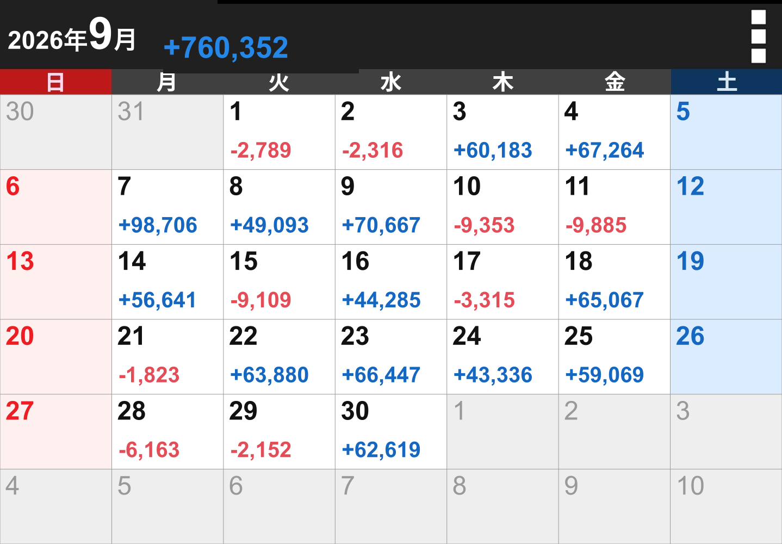Select the +56,641 entry on day 14
782x544 pixels.
click(x=158, y=300)
